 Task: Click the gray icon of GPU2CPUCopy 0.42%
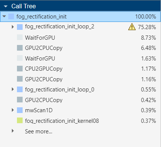(x=20, y=100)
